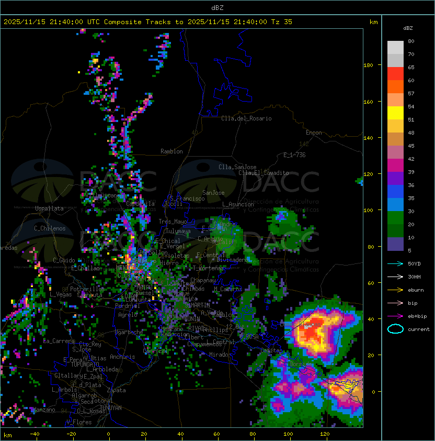Click the 'Clla.SanJose' map label
This screenshot has width=435, height=441.
(x=237, y=167)
